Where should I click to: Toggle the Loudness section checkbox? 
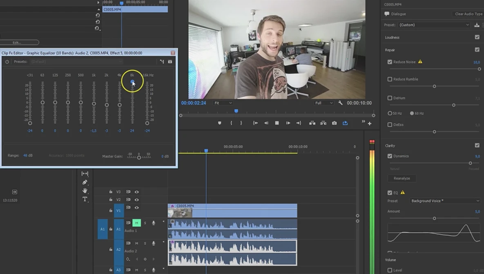(477, 37)
